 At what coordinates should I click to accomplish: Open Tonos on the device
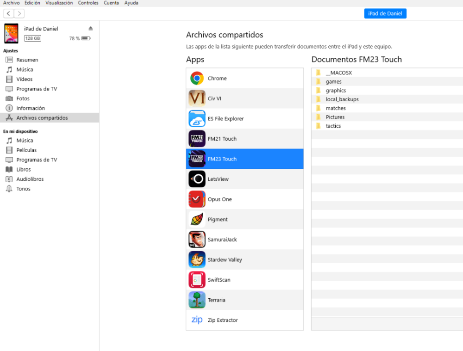point(50,189)
